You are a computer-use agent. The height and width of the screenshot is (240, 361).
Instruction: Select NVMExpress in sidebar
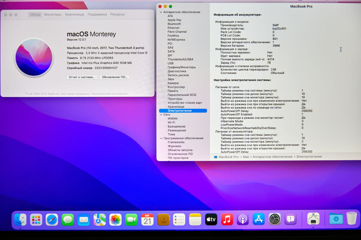[176, 40]
